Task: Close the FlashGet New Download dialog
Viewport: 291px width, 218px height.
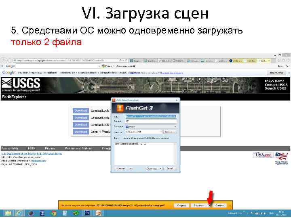Action: click(x=177, y=100)
